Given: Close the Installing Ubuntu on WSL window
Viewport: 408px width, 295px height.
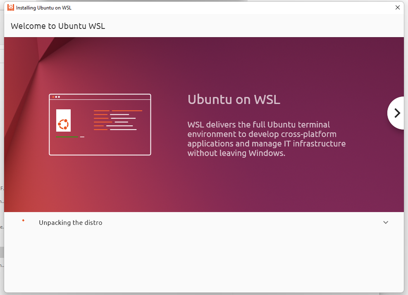Looking at the screenshot, I should click(397, 7).
